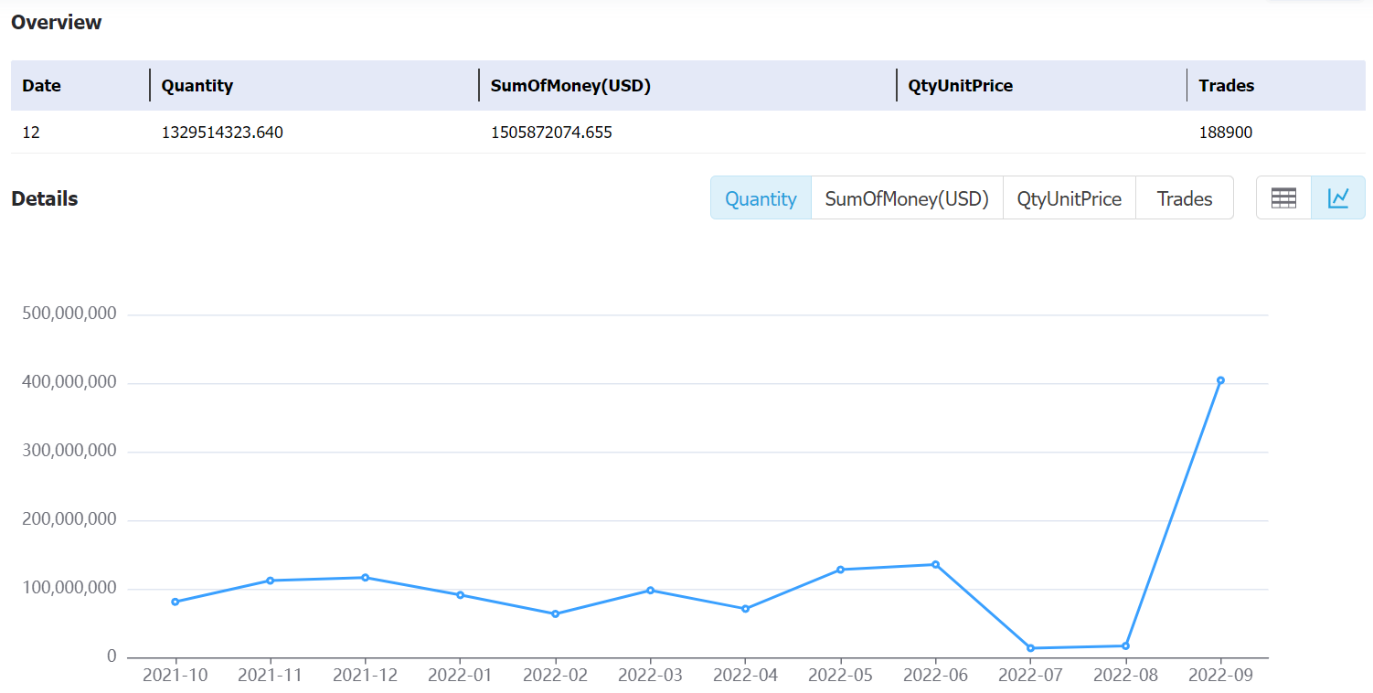Switch to table view icon

coord(1284,197)
